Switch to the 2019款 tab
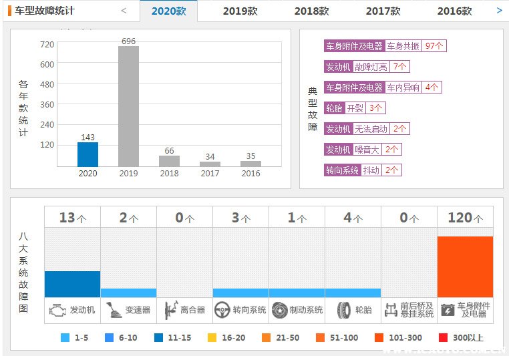 (240, 11)
